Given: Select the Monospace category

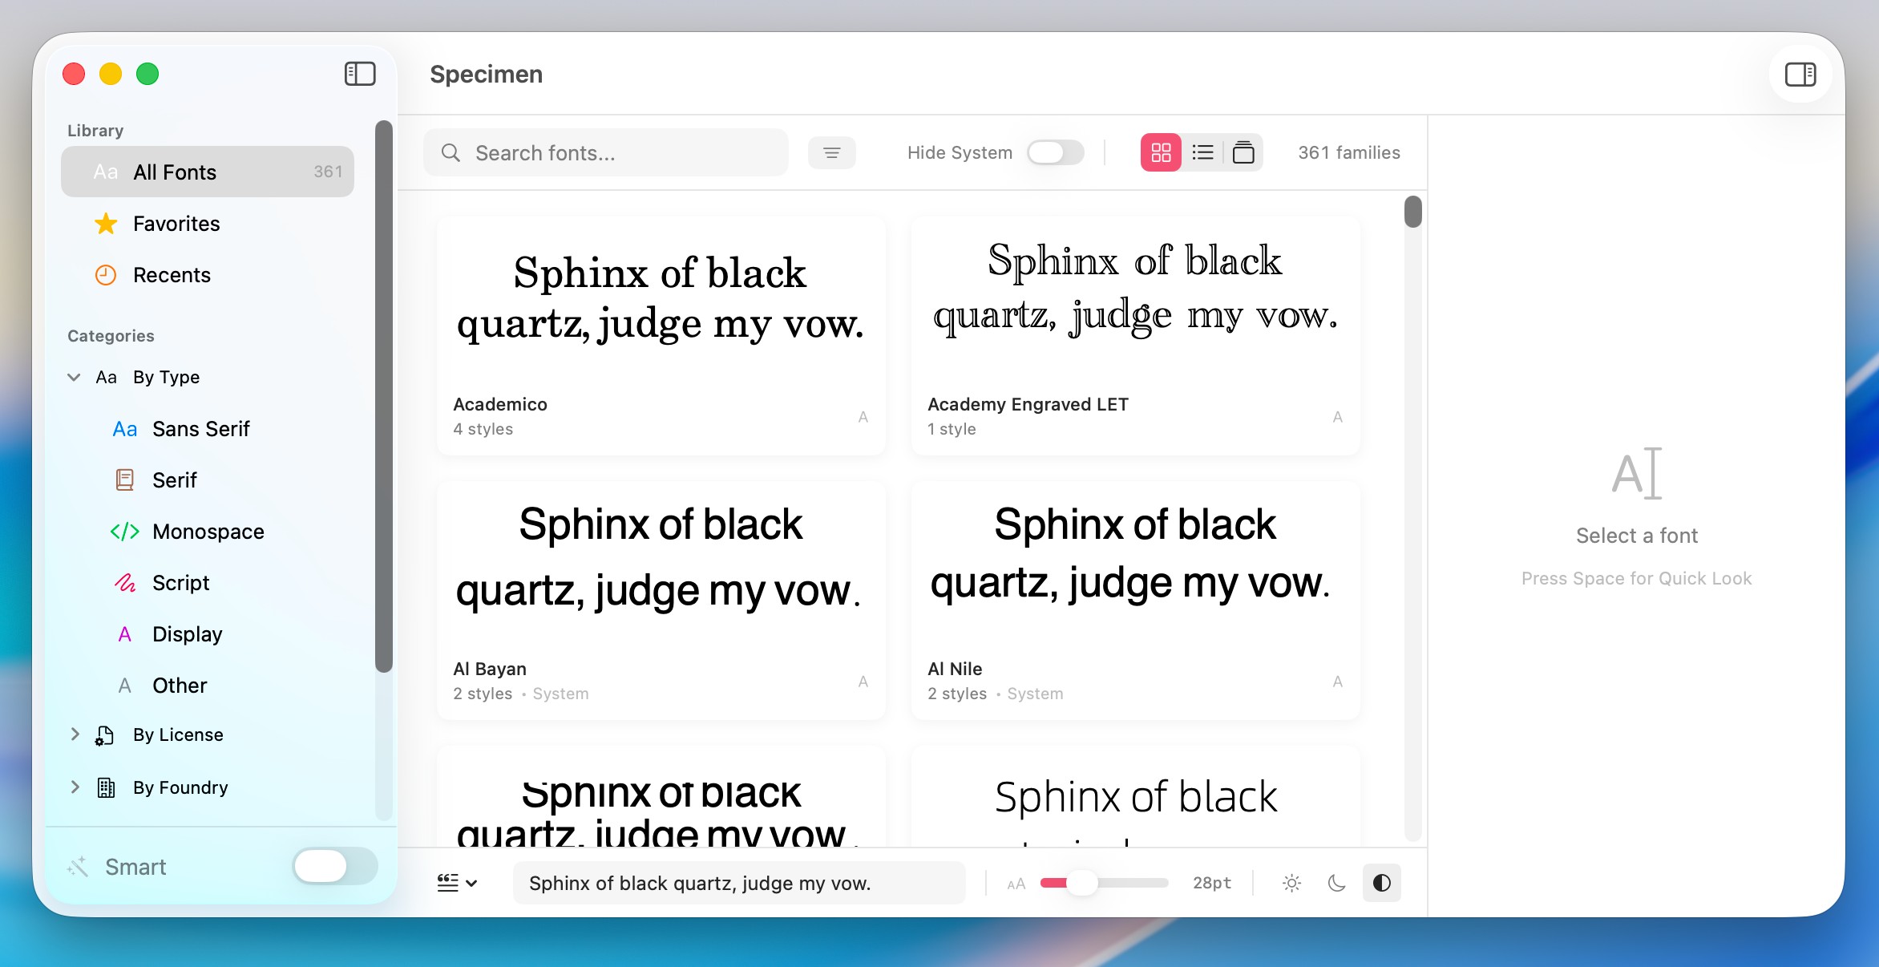Looking at the screenshot, I should [x=208, y=532].
